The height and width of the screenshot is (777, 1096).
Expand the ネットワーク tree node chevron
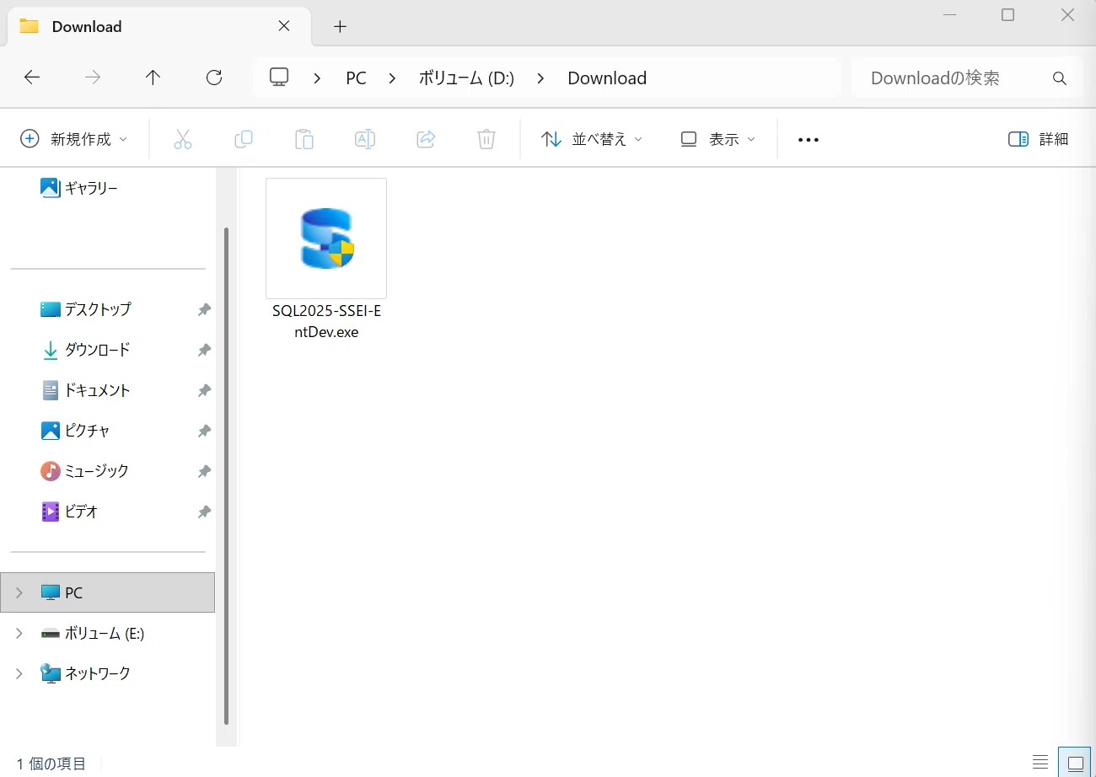pyautogui.click(x=19, y=674)
